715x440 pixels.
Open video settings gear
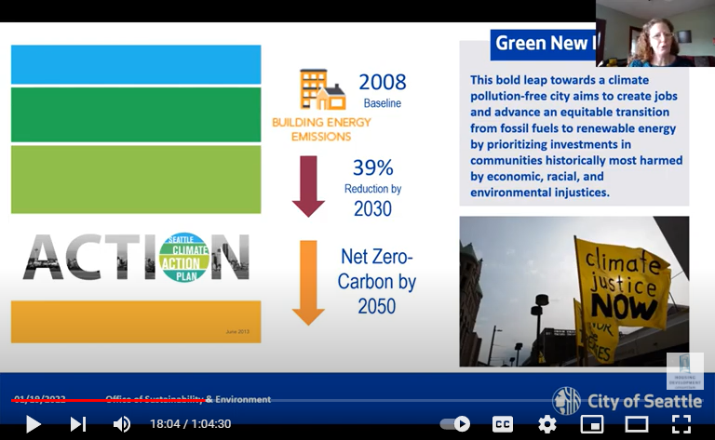point(547,424)
